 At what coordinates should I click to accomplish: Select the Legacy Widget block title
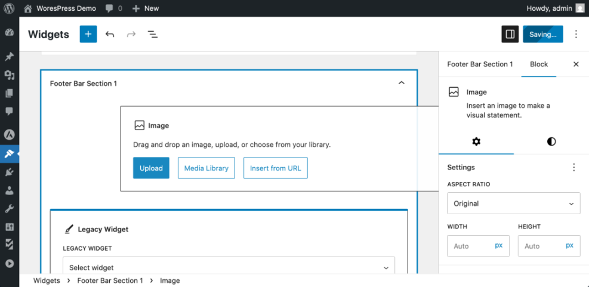tap(103, 229)
